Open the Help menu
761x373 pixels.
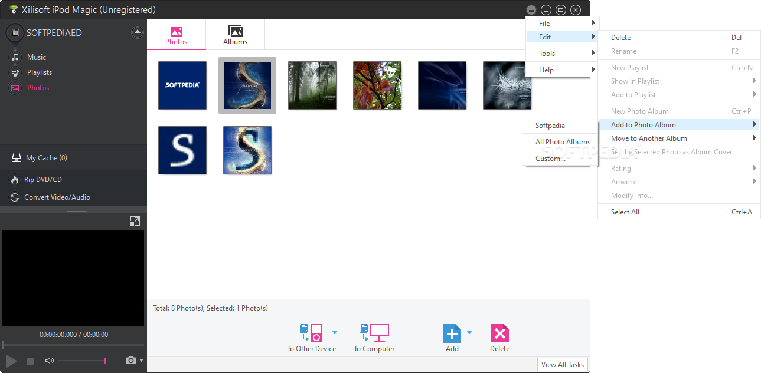(563, 70)
